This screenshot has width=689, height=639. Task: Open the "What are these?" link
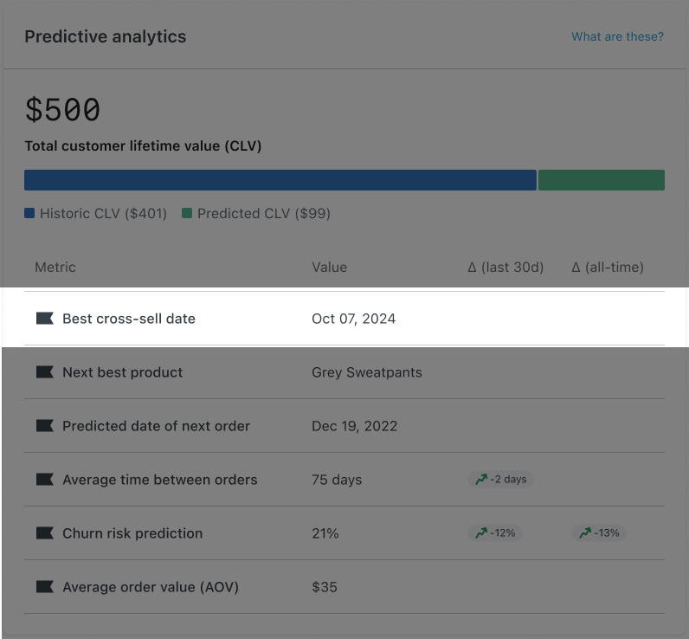617,36
